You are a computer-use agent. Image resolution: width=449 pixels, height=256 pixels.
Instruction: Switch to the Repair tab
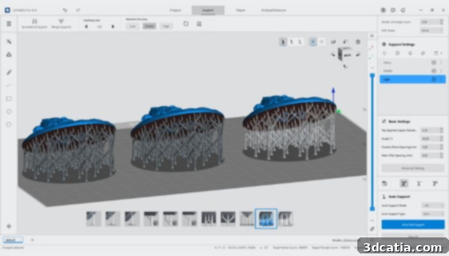pos(241,10)
